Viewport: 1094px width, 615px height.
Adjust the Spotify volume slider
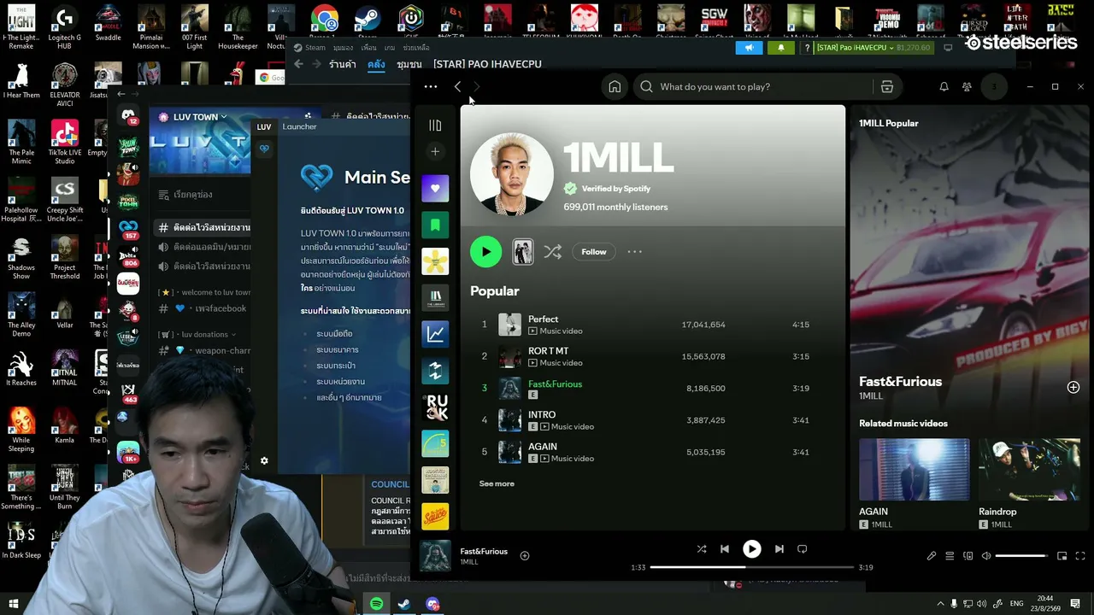1021,556
